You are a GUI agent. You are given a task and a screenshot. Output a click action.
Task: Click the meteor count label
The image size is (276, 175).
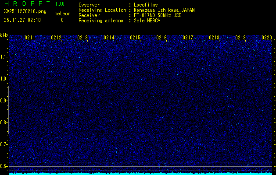tap(62, 14)
